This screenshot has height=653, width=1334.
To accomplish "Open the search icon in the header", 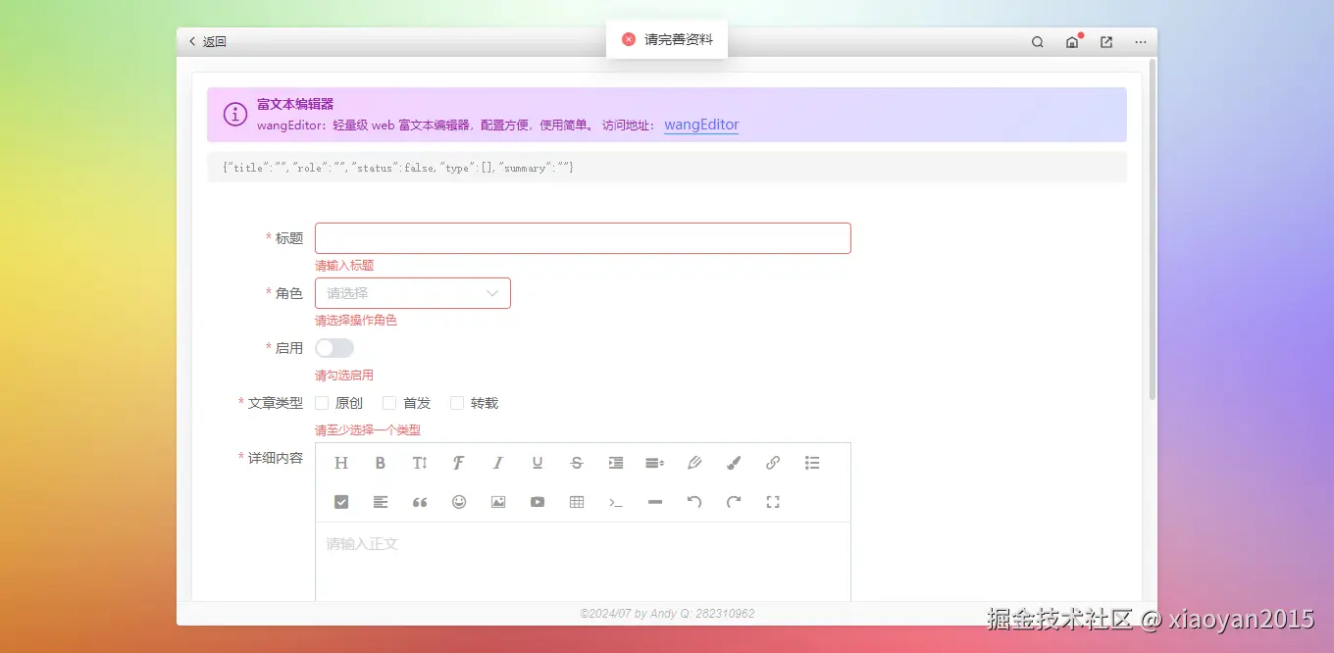I will click(1037, 42).
